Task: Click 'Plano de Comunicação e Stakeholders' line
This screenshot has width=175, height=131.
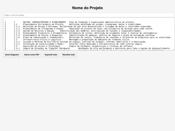Action: (43, 38)
